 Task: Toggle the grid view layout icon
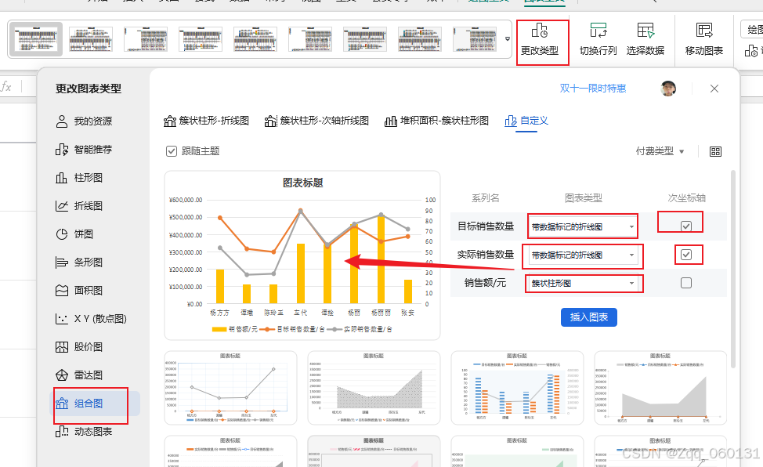[x=715, y=151]
